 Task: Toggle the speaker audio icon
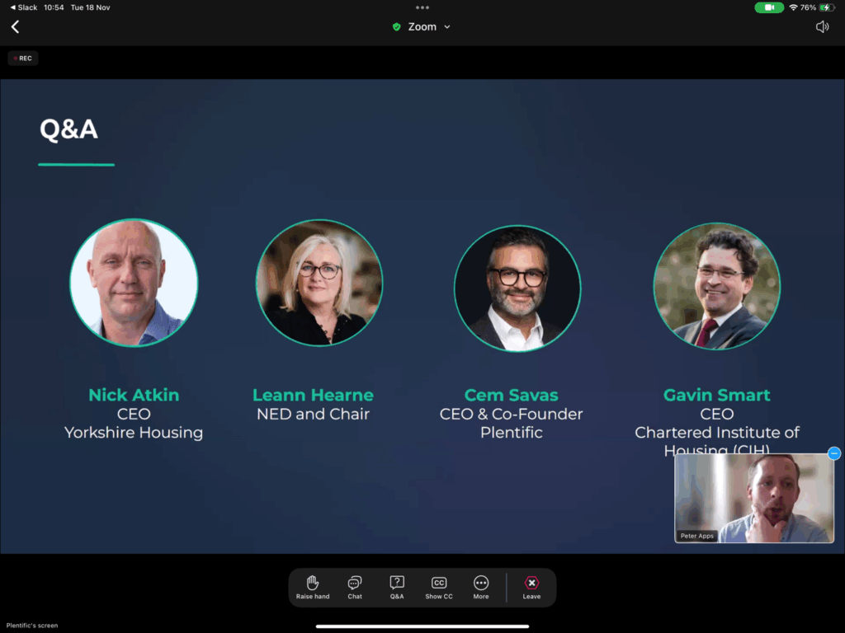click(x=822, y=27)
